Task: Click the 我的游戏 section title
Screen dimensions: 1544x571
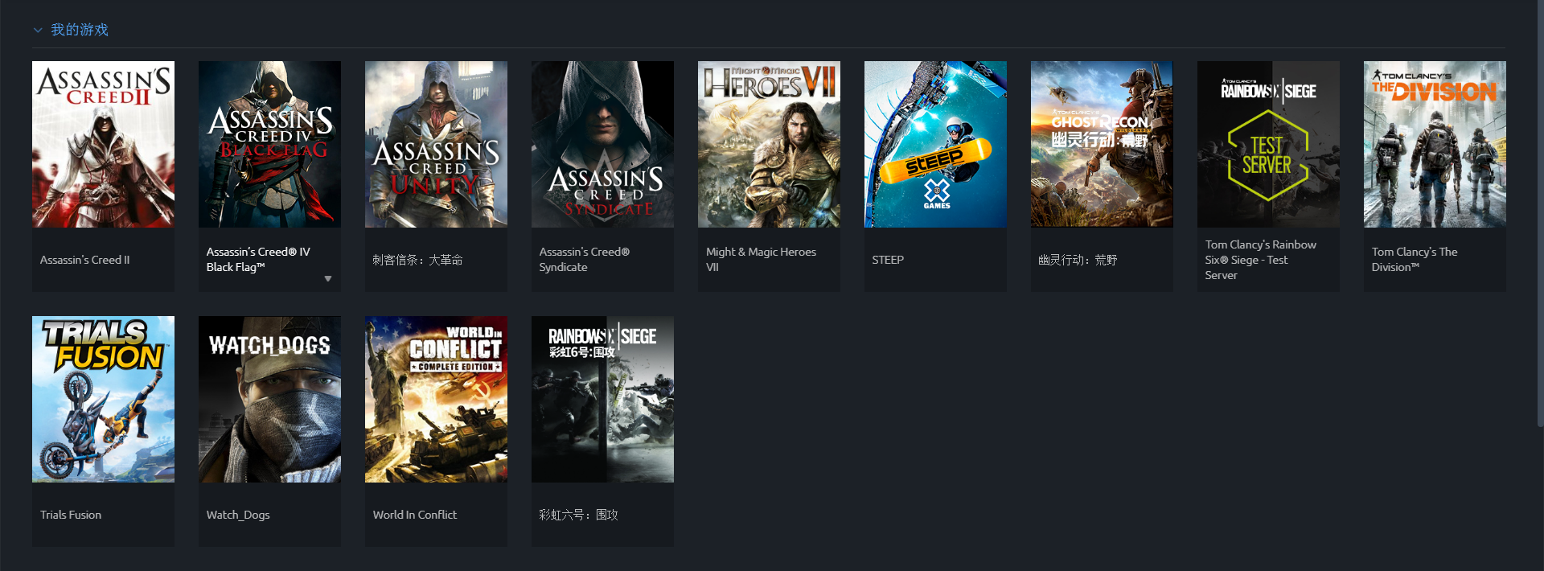Action: click(80, 30)
